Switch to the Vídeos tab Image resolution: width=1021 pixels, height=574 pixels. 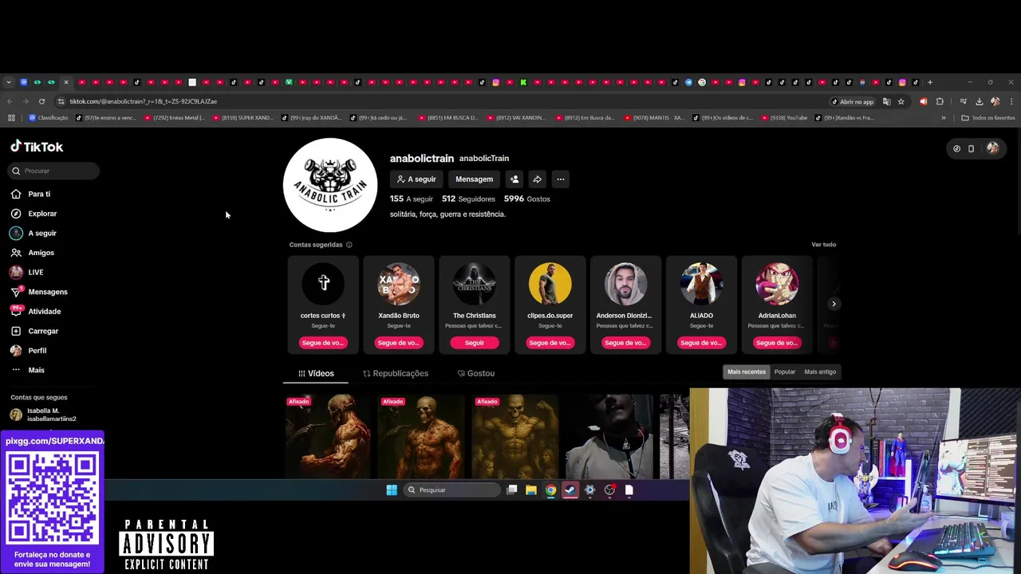[x=316, y=373]
